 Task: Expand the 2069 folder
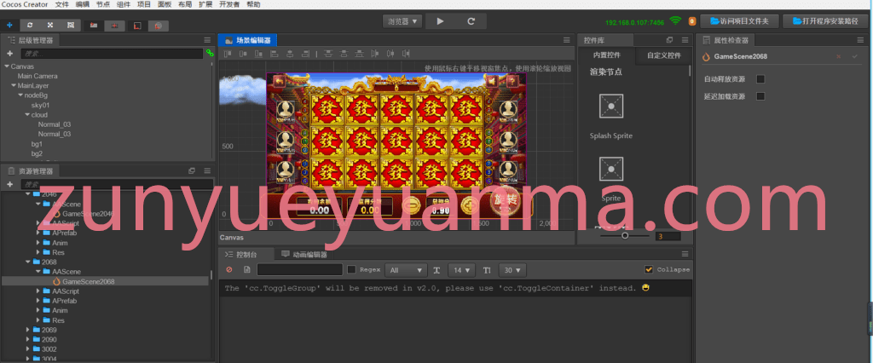point(28,330)
